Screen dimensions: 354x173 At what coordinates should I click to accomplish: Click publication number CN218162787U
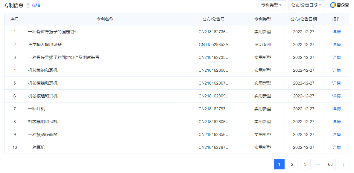[214, 148]
